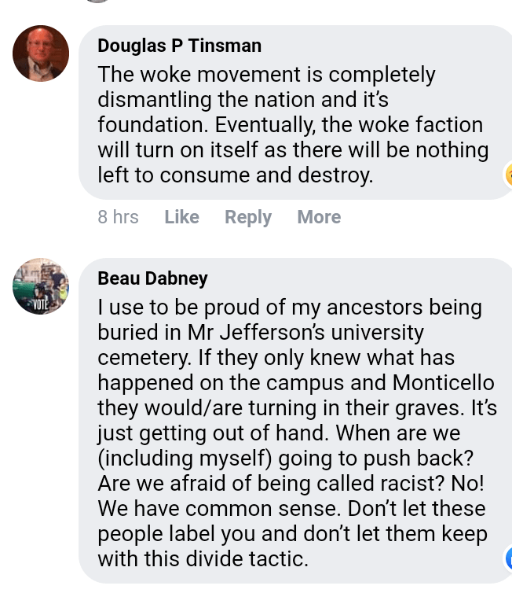Click the blue like reaction on Beau's comment
The height and width of the screenshot is (593, 512).
pyautogui.click(x=509, y=559)
